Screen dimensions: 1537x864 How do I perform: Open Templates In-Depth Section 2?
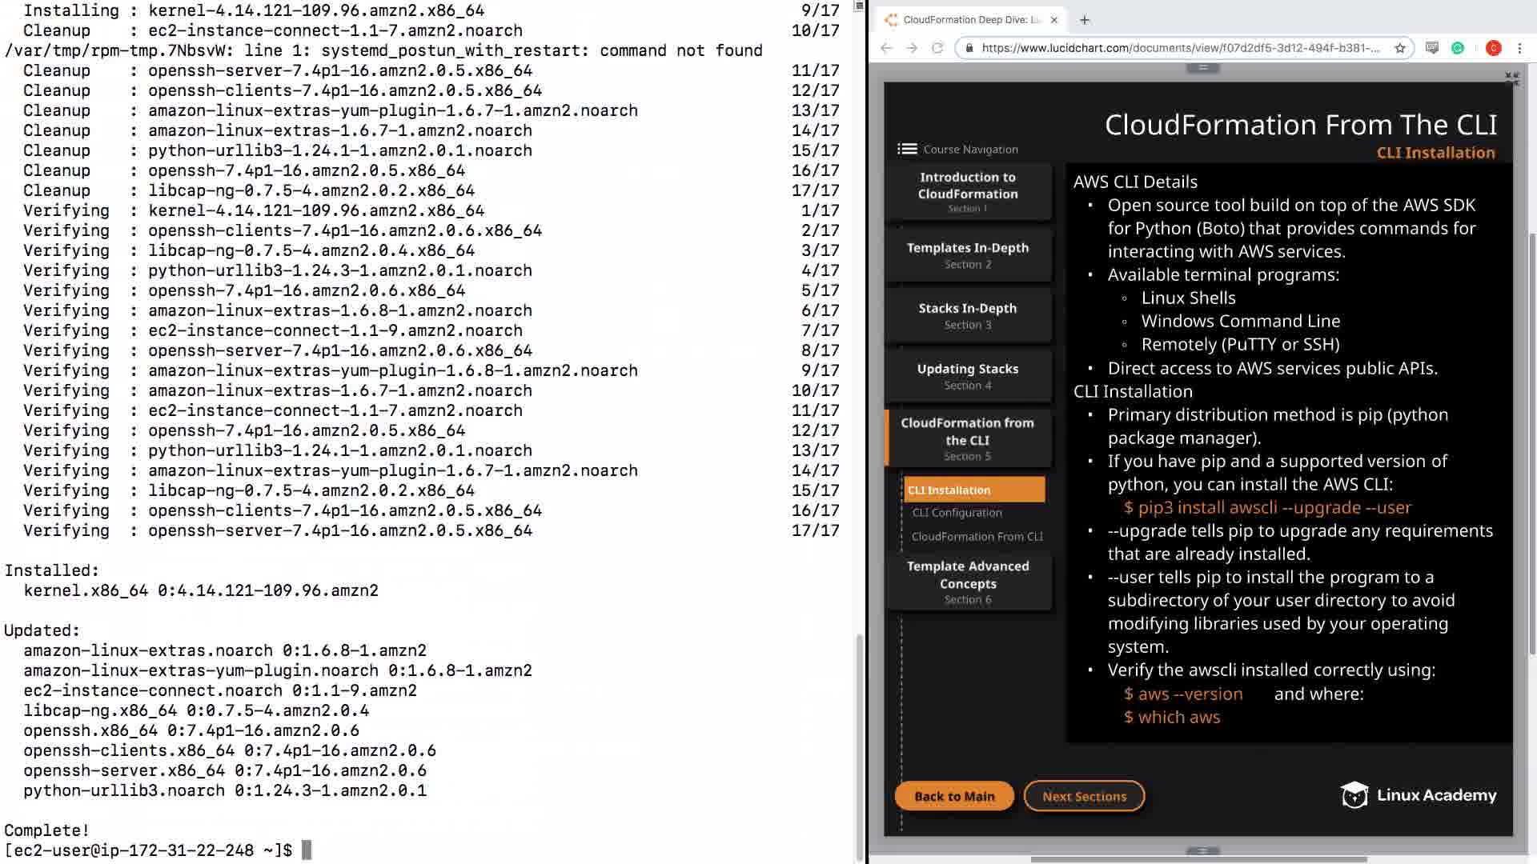[968, 255]
